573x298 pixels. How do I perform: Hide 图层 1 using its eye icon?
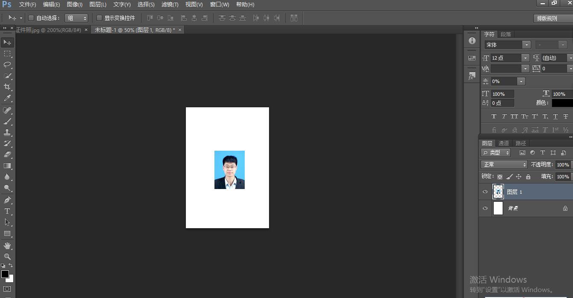pos(485,192)
